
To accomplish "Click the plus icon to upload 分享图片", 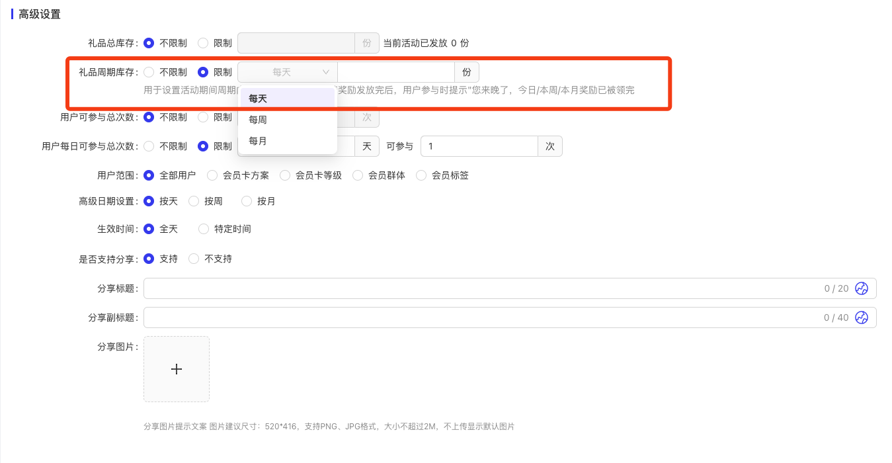I will tap(177, 369).
